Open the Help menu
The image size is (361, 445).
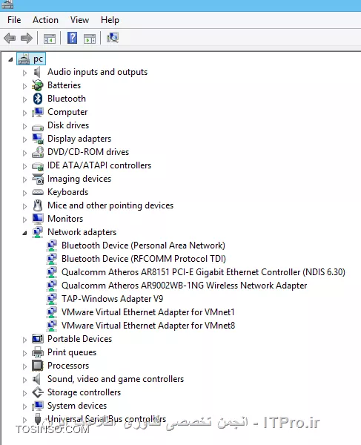pyautogui.click(x=110, y=20)
